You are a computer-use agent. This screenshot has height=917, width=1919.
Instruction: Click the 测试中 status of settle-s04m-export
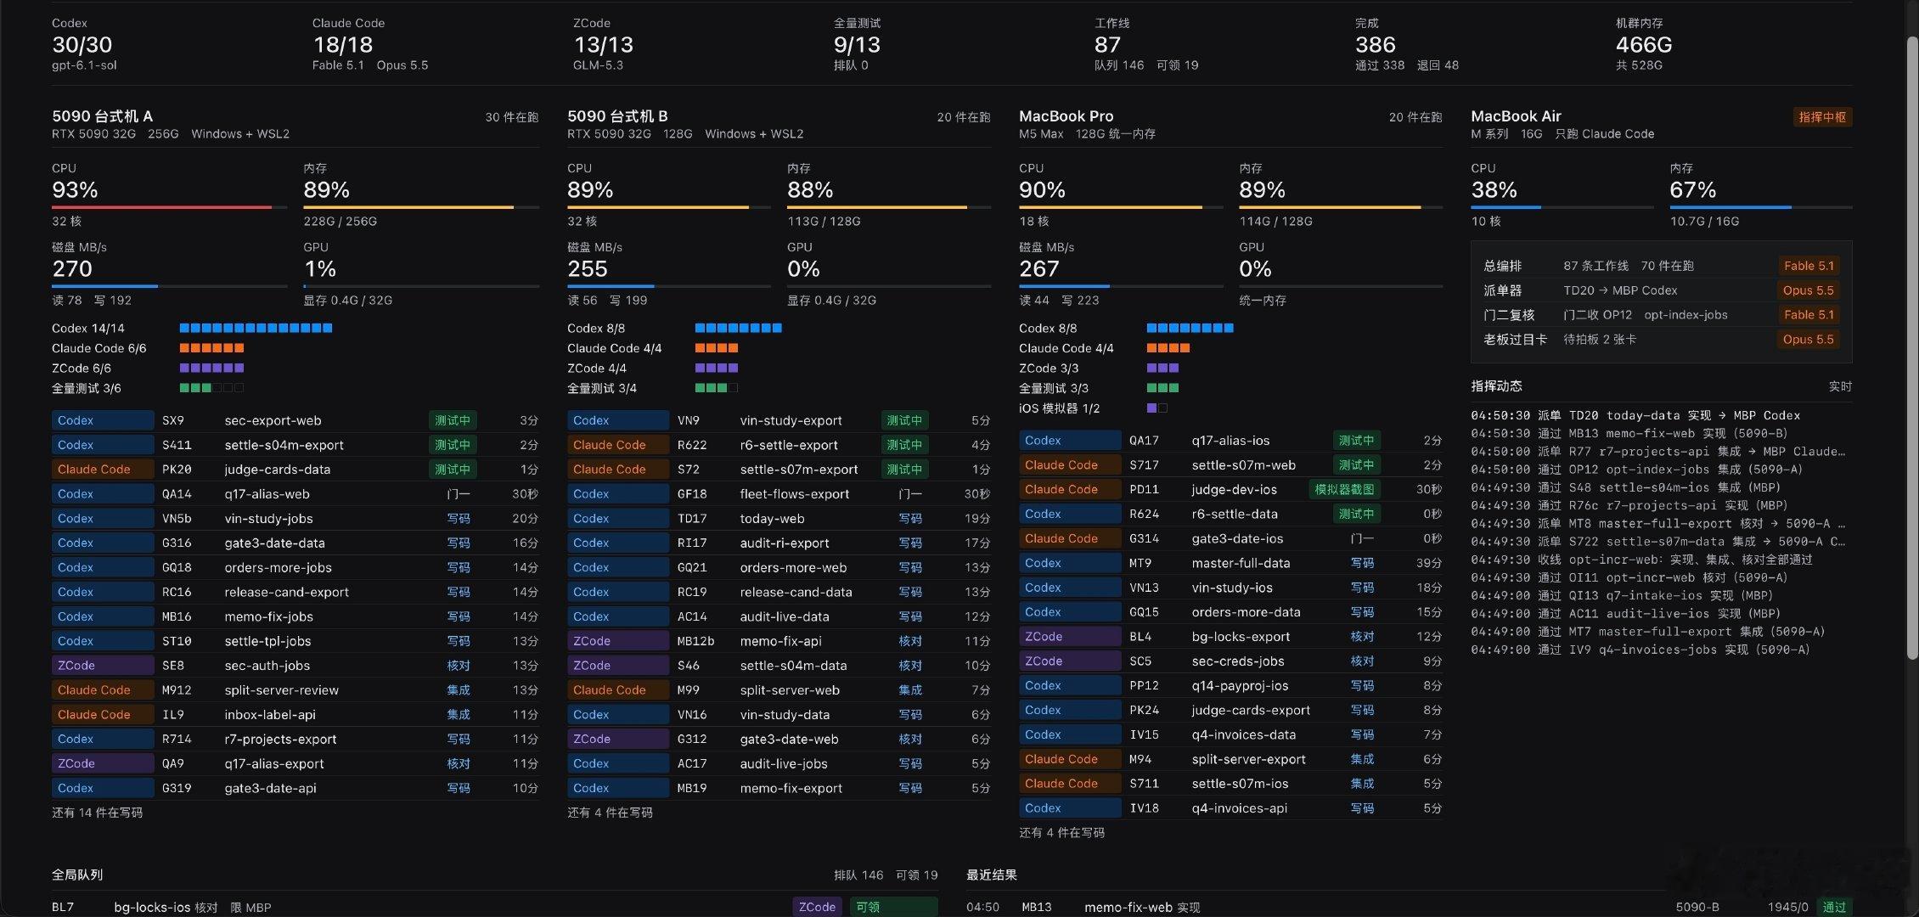pyautogui.click(x=453, y=445)
